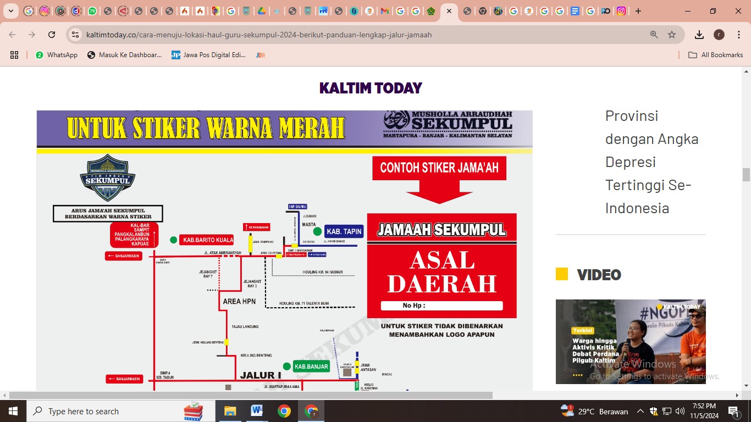Open the Chrome profile avatar
This screenshot has width=751, height=422.
tap(719, 35)
